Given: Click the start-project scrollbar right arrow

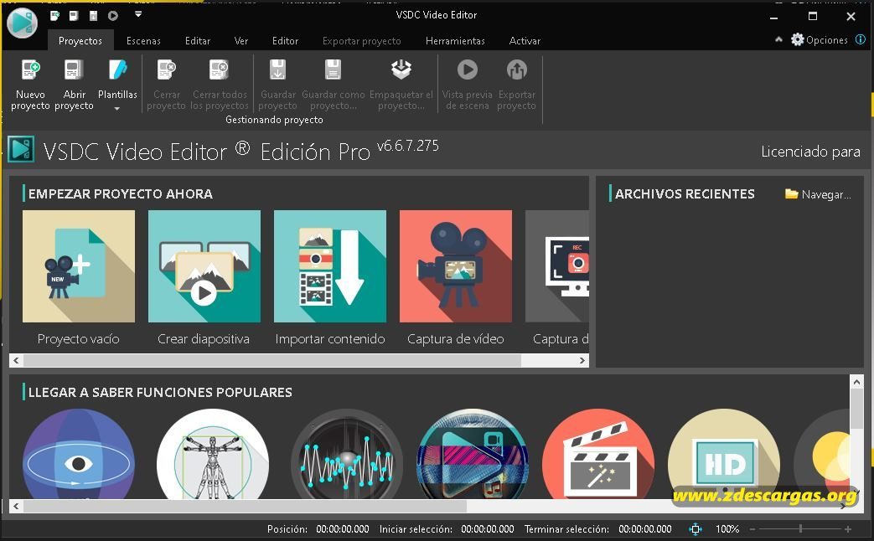Looking at the screenshot, I should 582,360.
